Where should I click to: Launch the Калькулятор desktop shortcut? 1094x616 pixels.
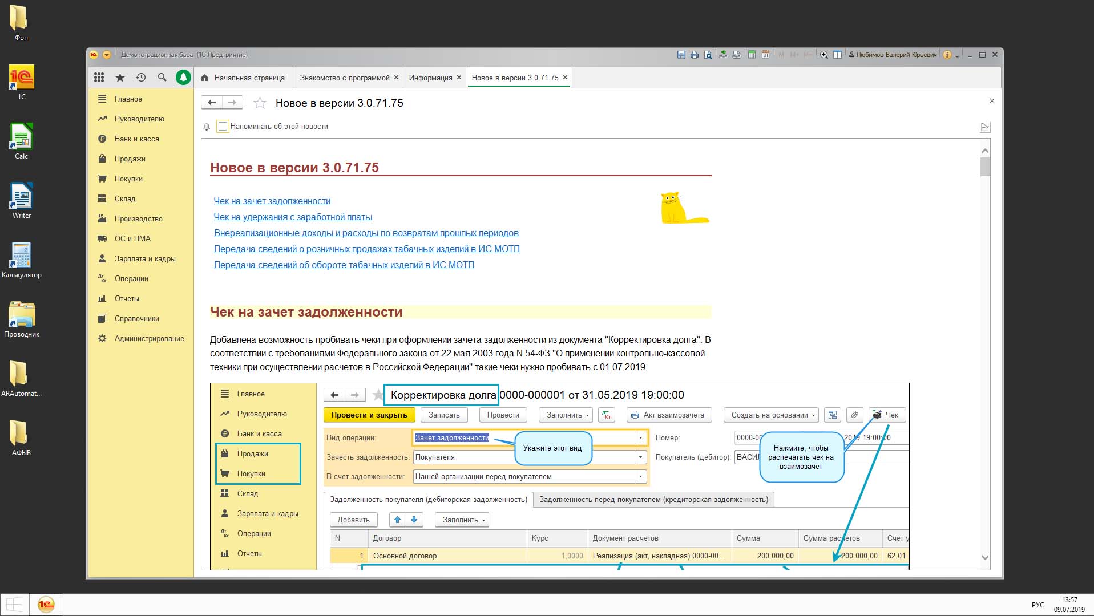click(x=21, y=260)
